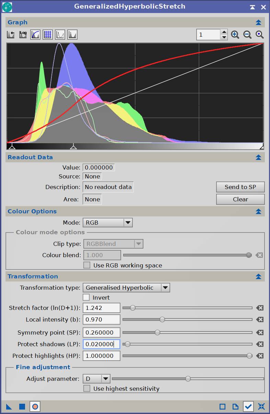Click the readout Value field showing 0.000000
Viewport: 270px width, 414px height.
99,167
